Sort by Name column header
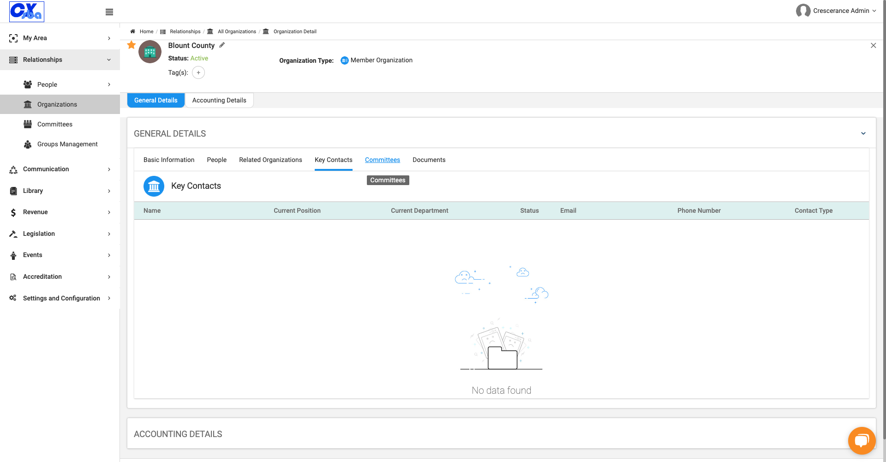 click(x=152, y=210)
